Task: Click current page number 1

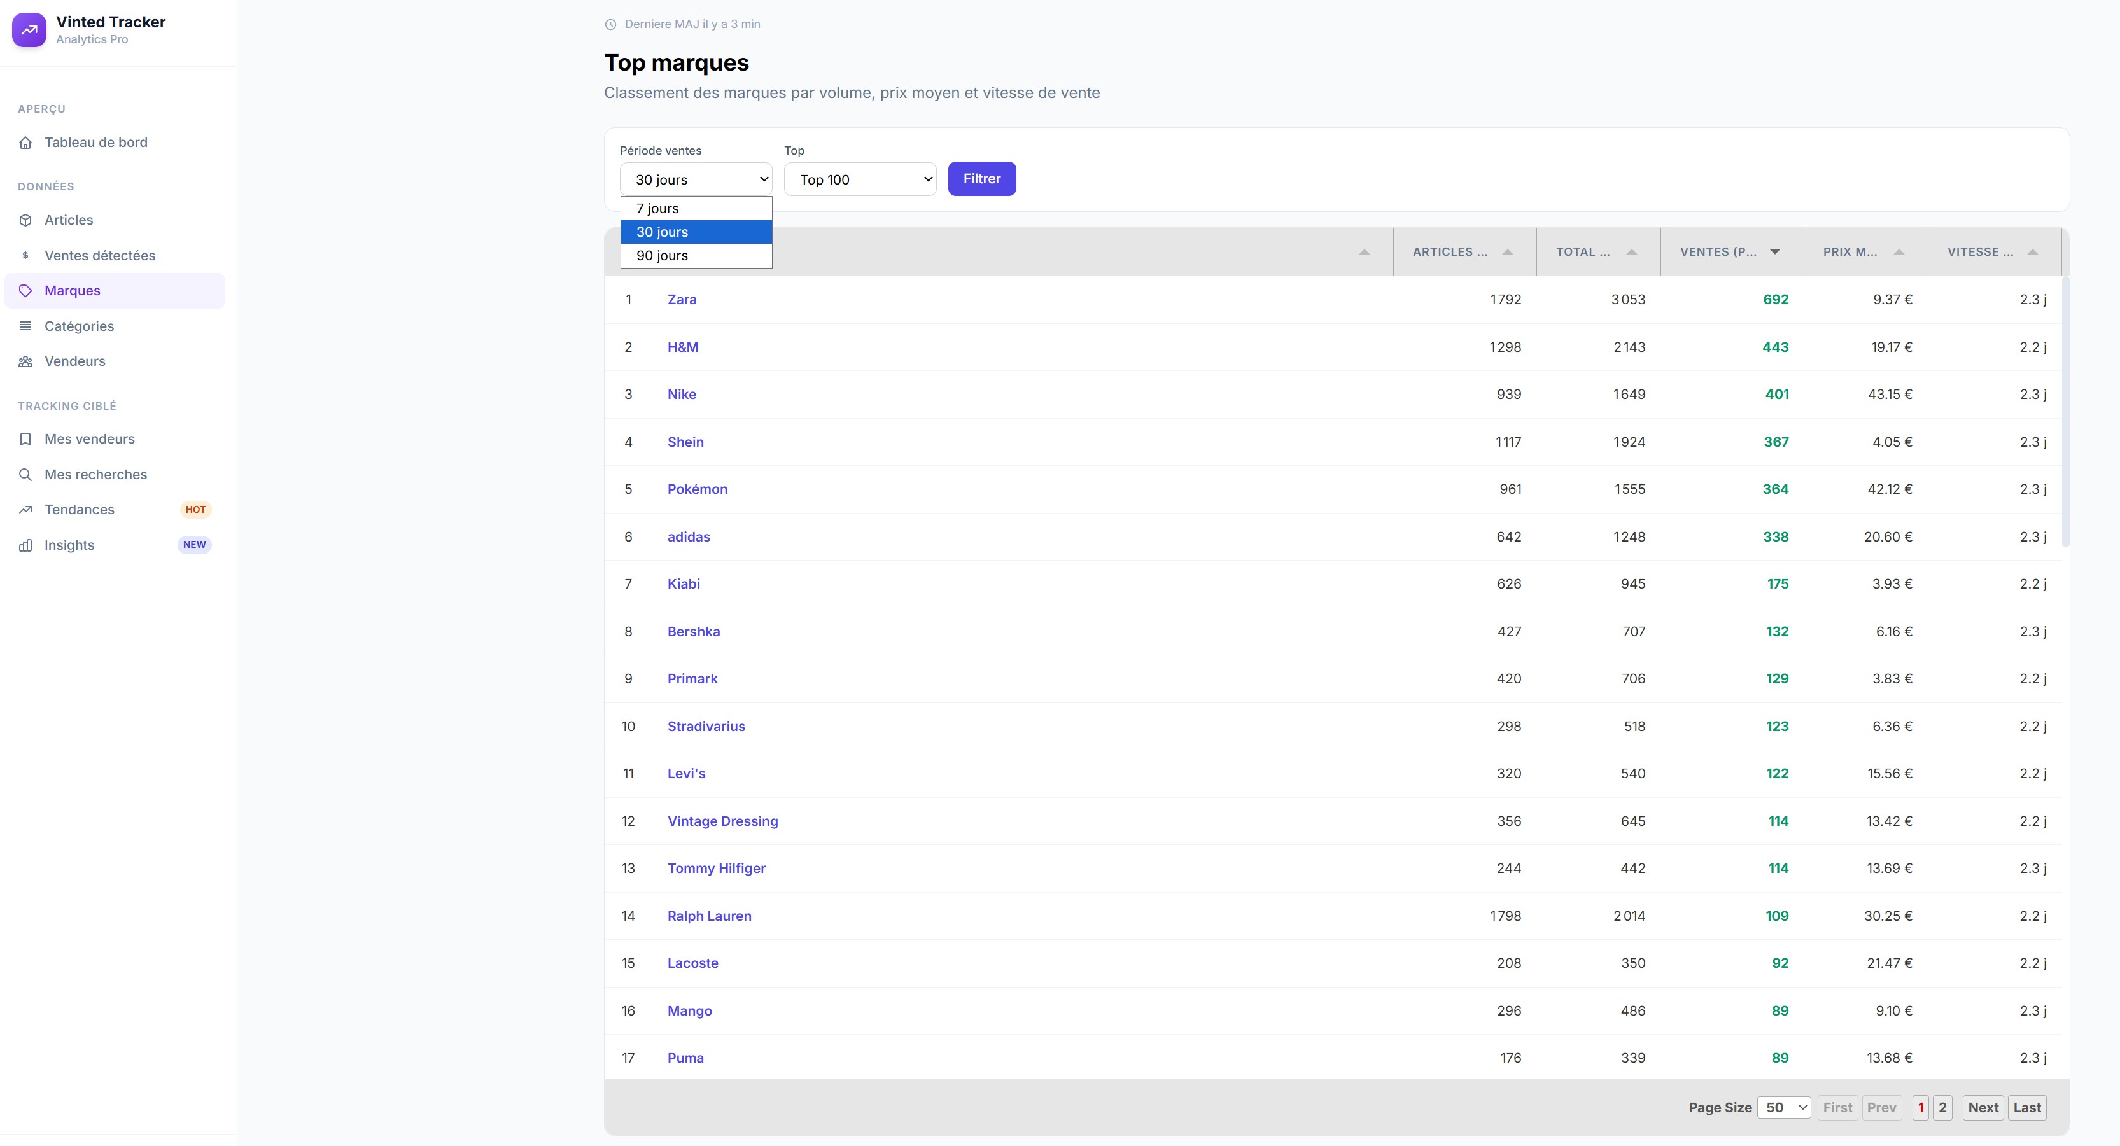Action: click(1921, 1108)
